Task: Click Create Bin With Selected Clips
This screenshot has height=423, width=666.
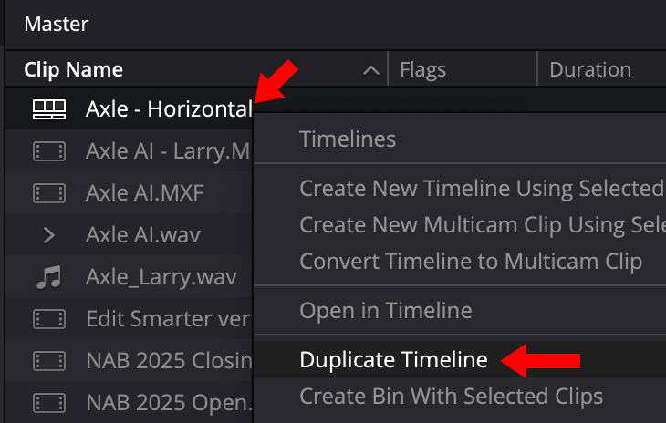Action: pos(451,397)
